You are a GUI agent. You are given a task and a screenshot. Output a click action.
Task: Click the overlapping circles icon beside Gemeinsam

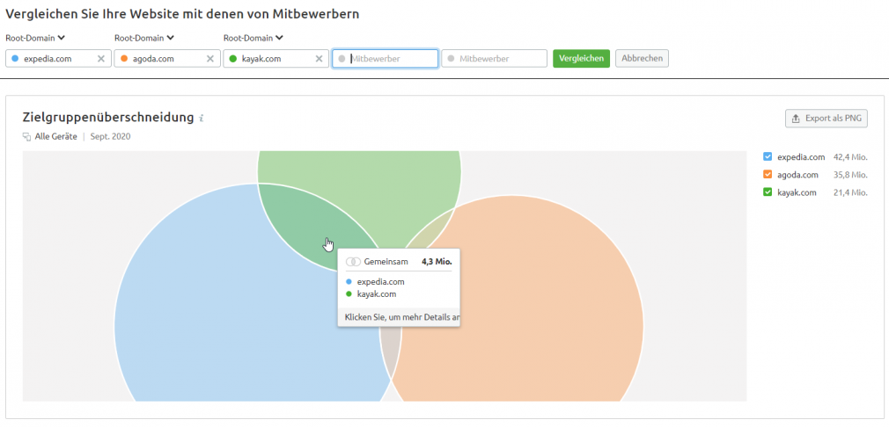(353, 262)
